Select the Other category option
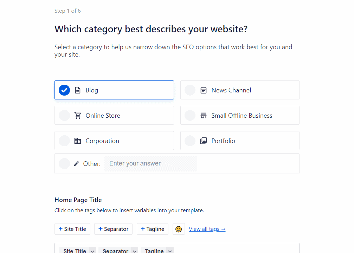 click(x=64, y=163)
